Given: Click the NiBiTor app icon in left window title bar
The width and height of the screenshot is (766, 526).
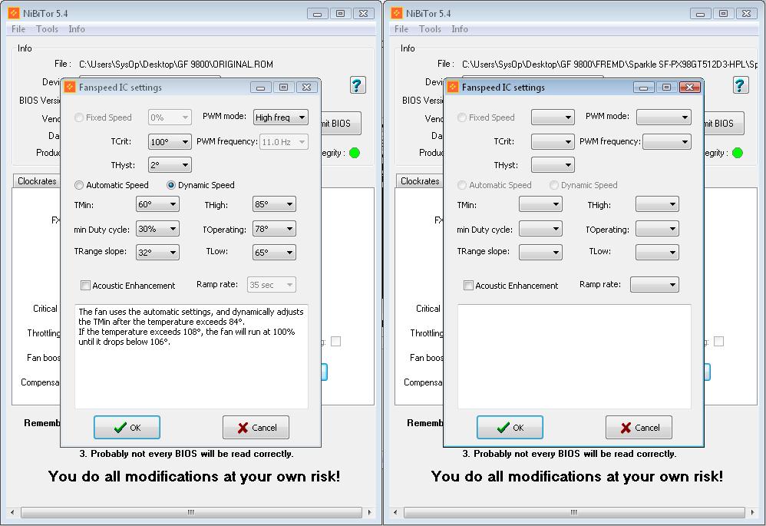Looking at the screenshot, I should pos(14,13).
